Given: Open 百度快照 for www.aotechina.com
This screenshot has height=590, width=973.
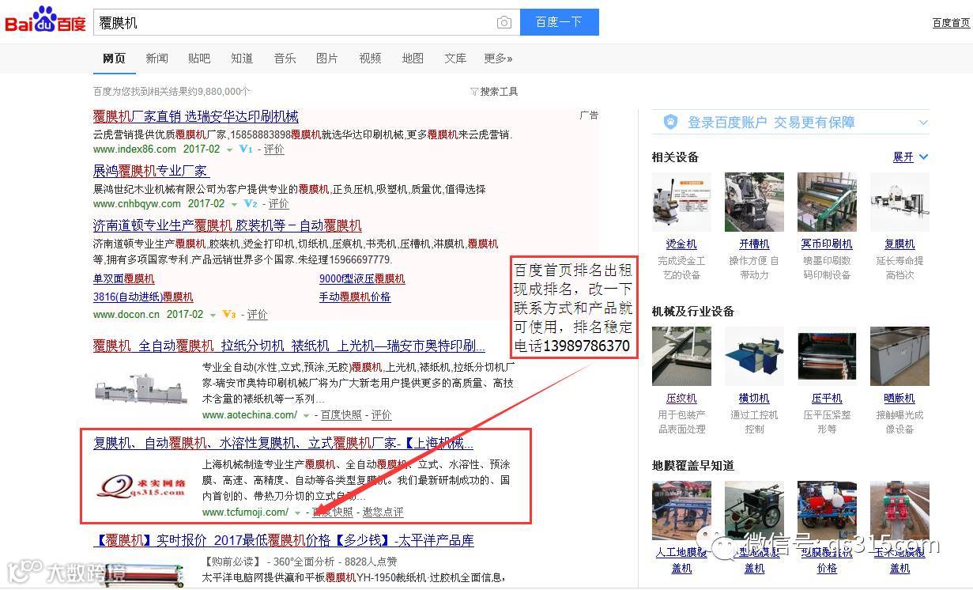Looking at the screenshot, I should pos(341,414).
